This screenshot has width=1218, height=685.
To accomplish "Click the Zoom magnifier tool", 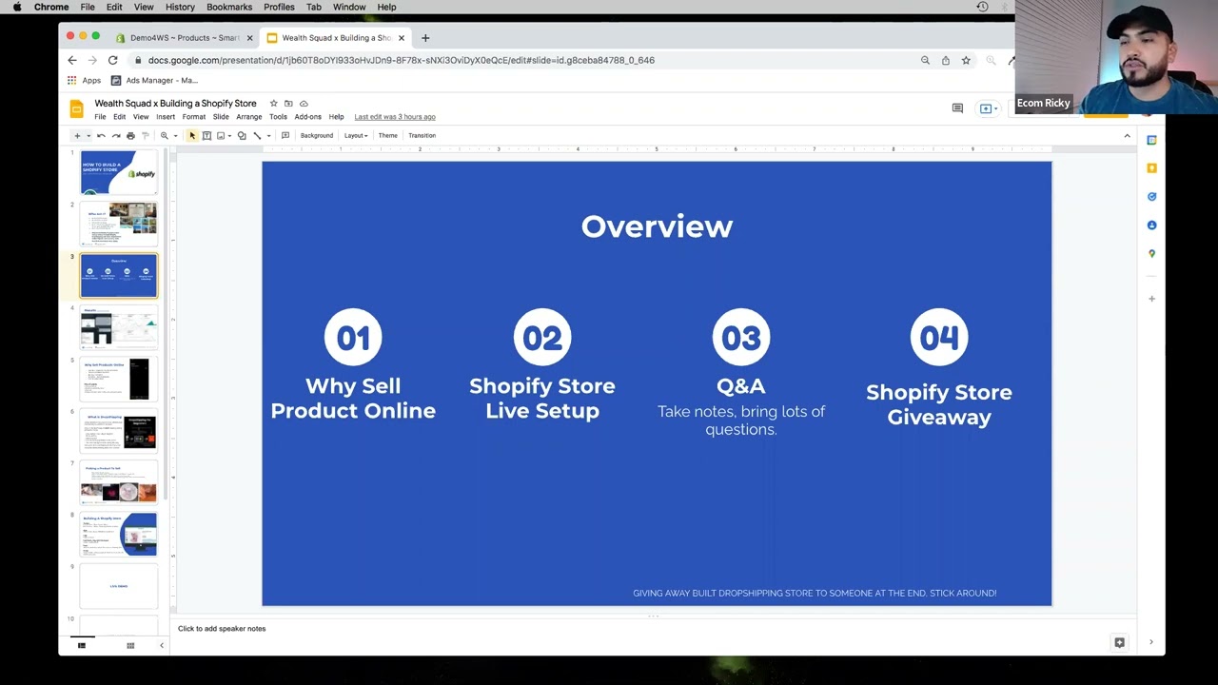I will click(165, 136).
